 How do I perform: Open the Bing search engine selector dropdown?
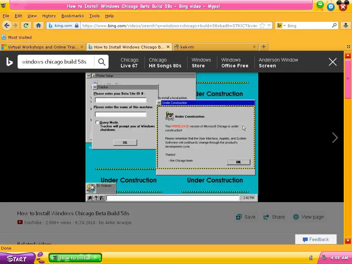point(281,25)
